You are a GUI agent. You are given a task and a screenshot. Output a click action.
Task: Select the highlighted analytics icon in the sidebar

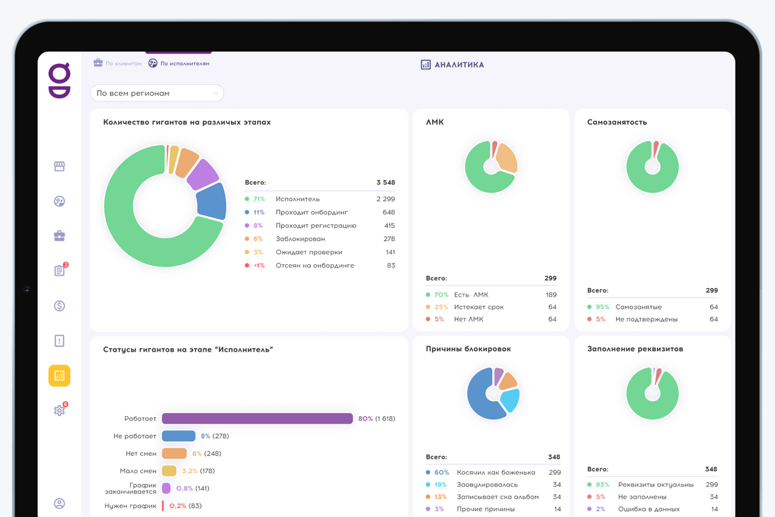[59, 375]
